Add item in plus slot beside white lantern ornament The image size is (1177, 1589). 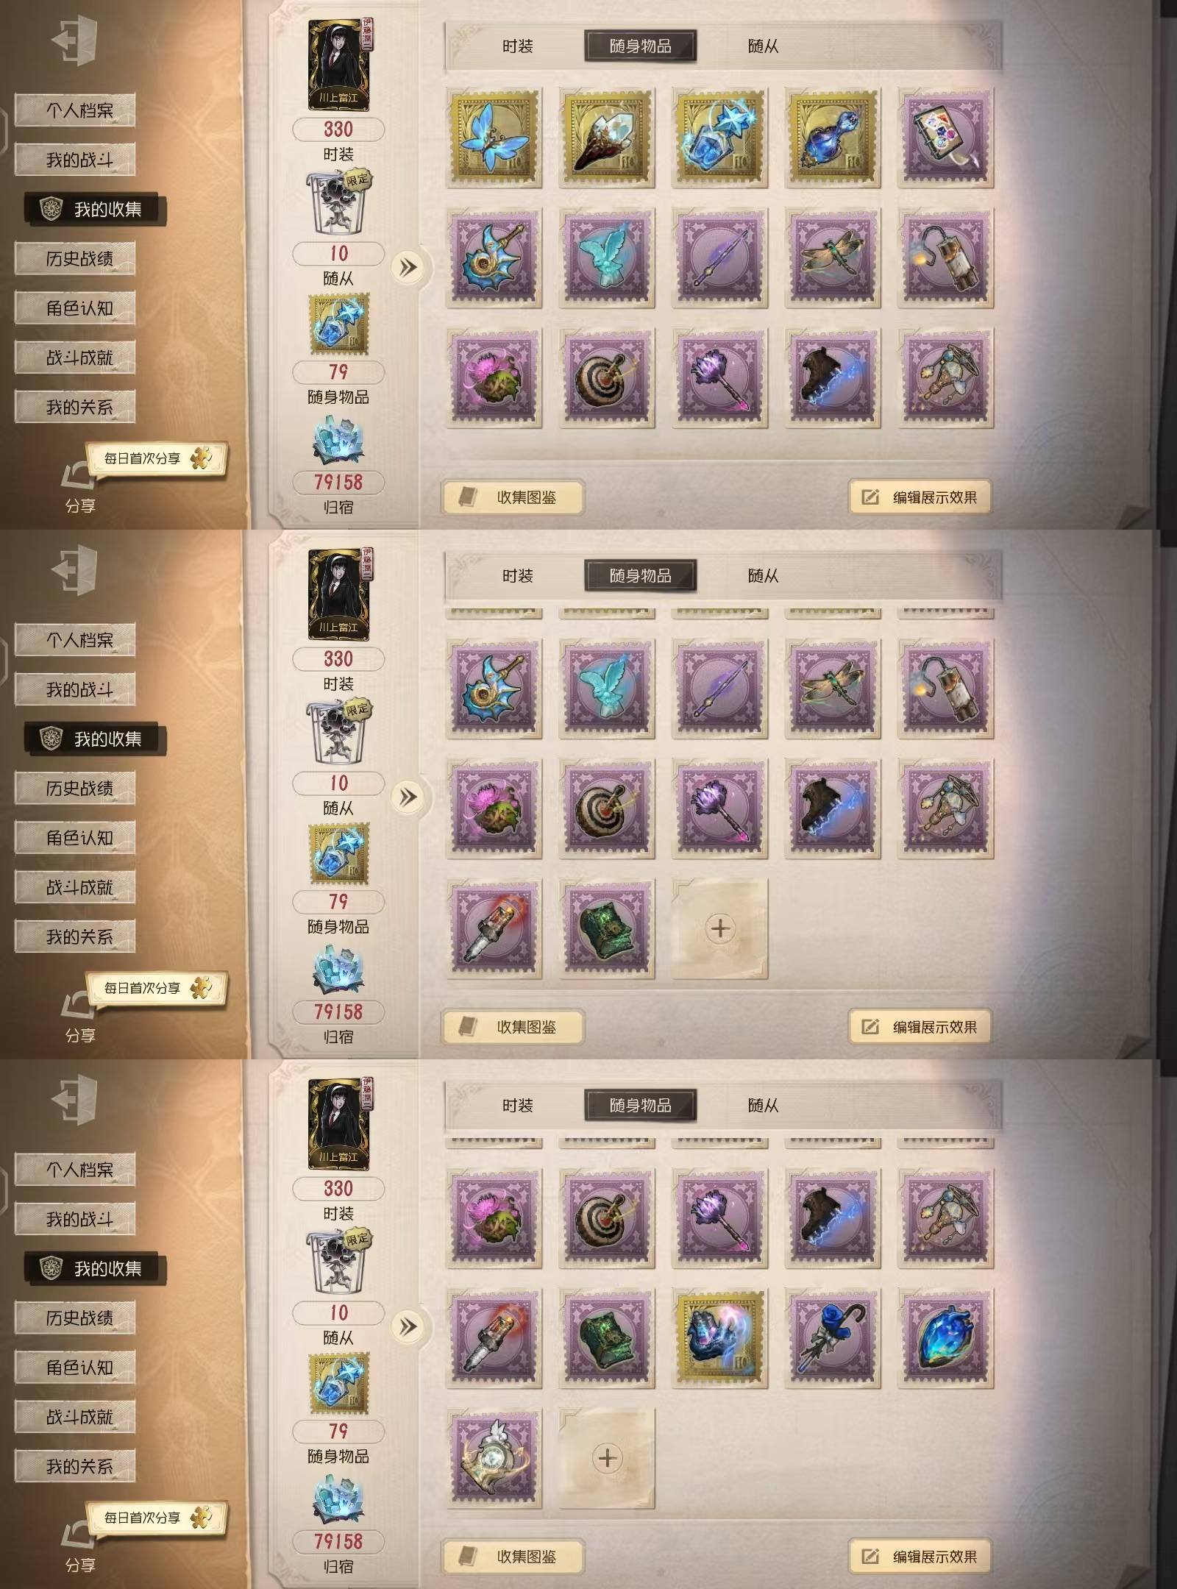point(607,1458)
